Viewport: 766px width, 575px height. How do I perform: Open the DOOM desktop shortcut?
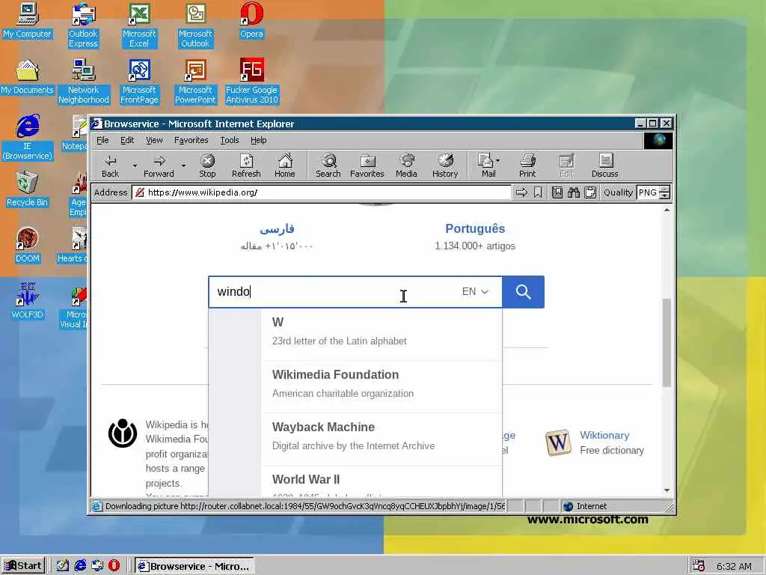28,246
